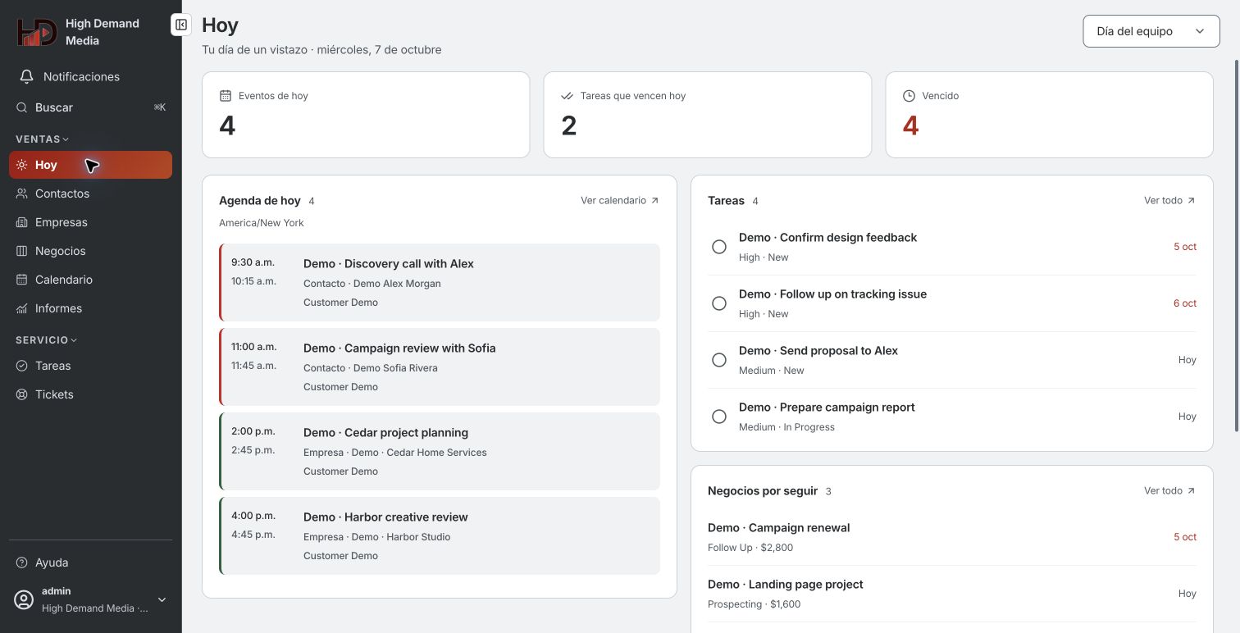Click the Buscar magnifier icon
1240x633 pixels.
click(22, 107)
